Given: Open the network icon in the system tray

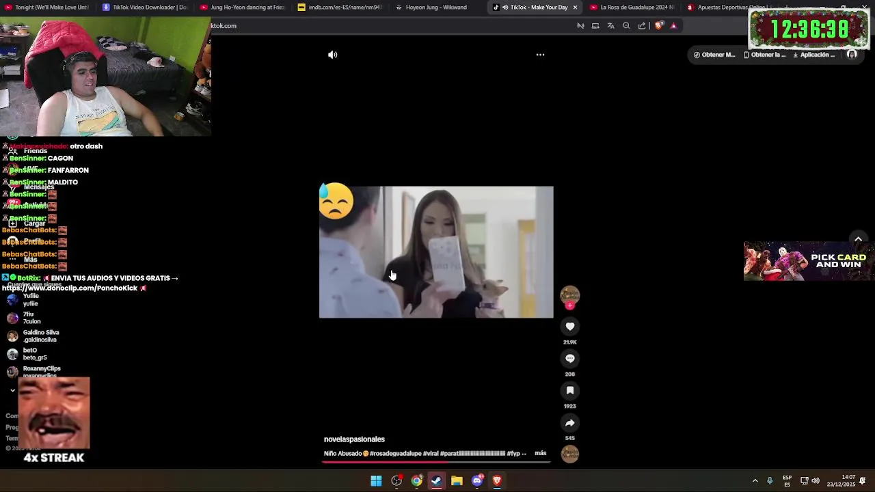Looking at the screenshot, I should click(805, 481).
